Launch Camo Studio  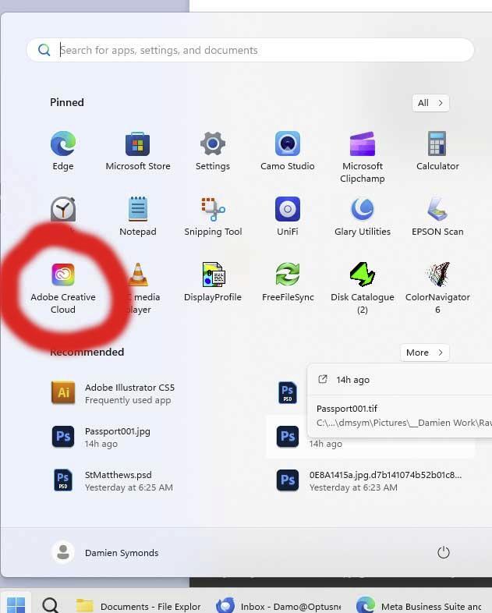(x=288, y=151)
